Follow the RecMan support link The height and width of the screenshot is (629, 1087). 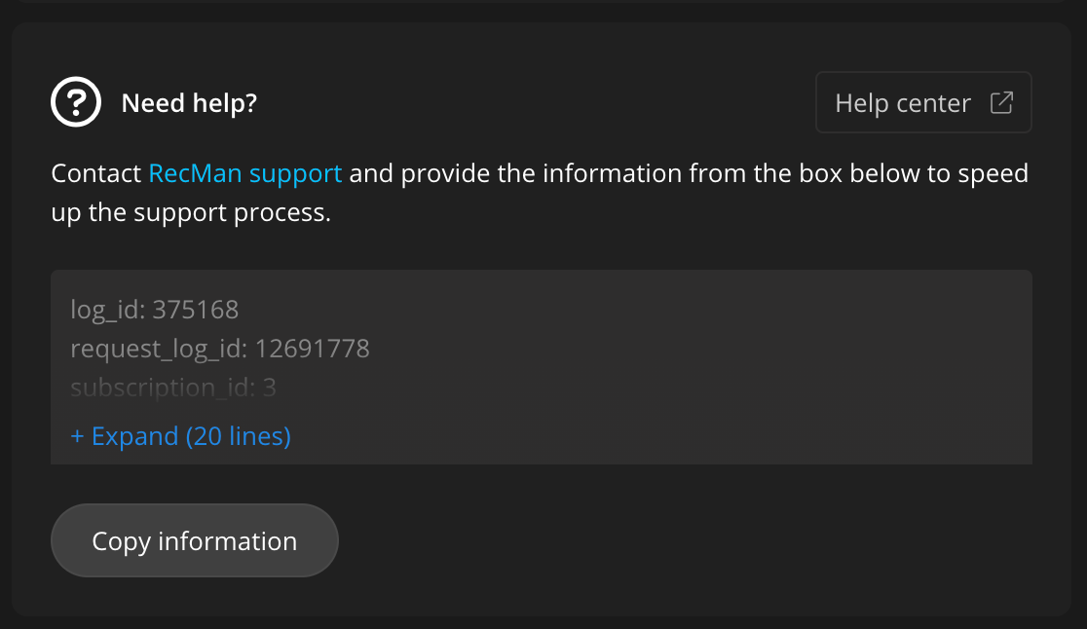coord(244,174)
